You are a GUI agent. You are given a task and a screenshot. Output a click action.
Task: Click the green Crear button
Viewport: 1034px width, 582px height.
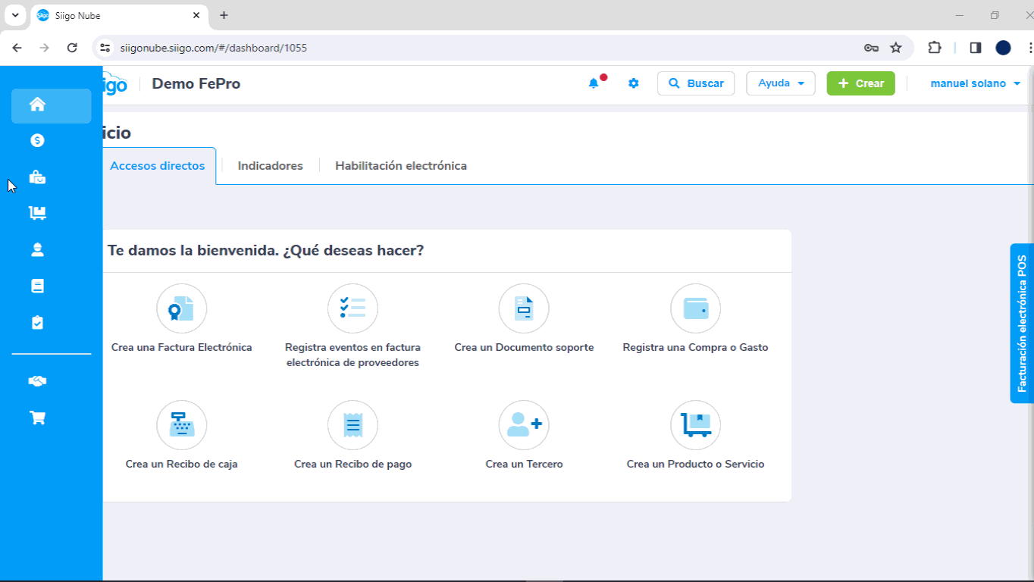[x=860, y=83]
